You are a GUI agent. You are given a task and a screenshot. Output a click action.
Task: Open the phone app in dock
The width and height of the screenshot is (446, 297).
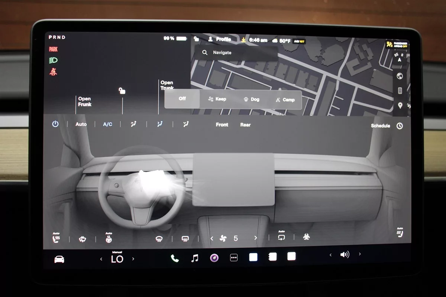click(175, 258)
